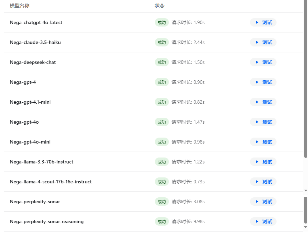Image resolution: width=308 pixels, height=234 pixels.
Task: Click the upper vertical scrollbar thumb
Action: 306,79
